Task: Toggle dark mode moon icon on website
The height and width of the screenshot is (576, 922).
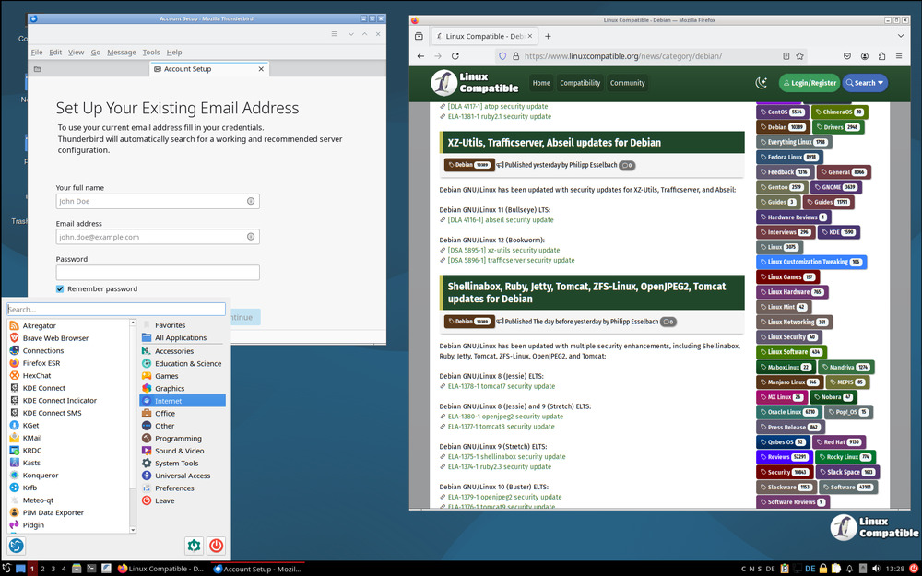Action: (x=762, y=83)
